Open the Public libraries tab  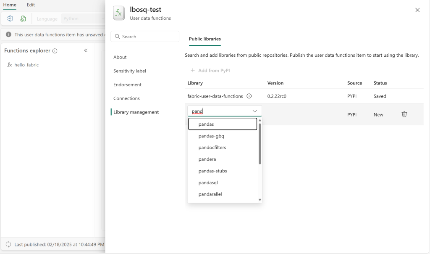coord(205,39)
